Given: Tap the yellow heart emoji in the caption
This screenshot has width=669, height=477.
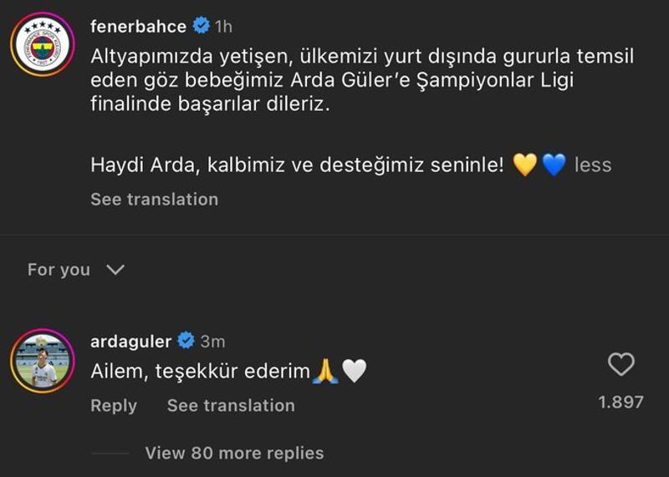Looking at the screenshot, I should pyautogui.click(x=524, y=165).
